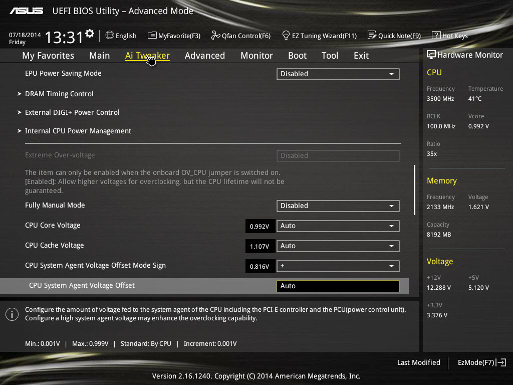Click the CPU Core Voltage label

coord(53,225)
